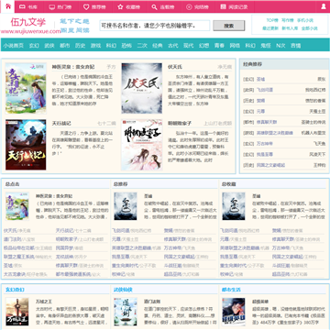Open the 伏天氏 book cover thumbnail

[142, 88]
